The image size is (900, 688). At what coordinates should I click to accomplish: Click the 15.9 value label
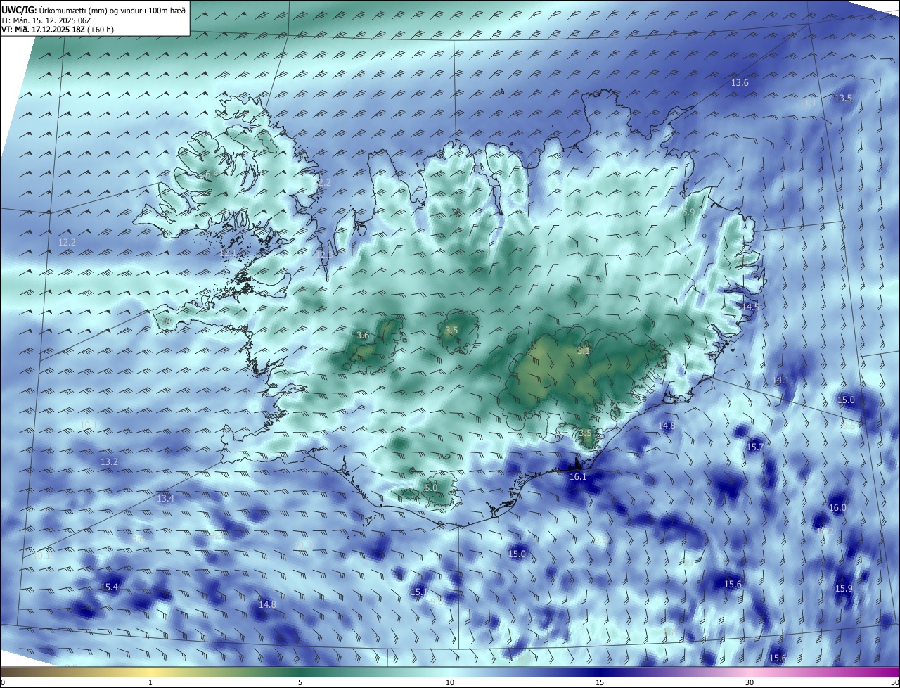coord(844,589)
